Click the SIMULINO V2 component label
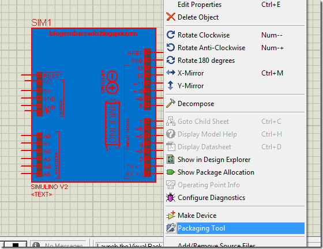The height and width of the screenshot is (249, 323). point(49,187)
